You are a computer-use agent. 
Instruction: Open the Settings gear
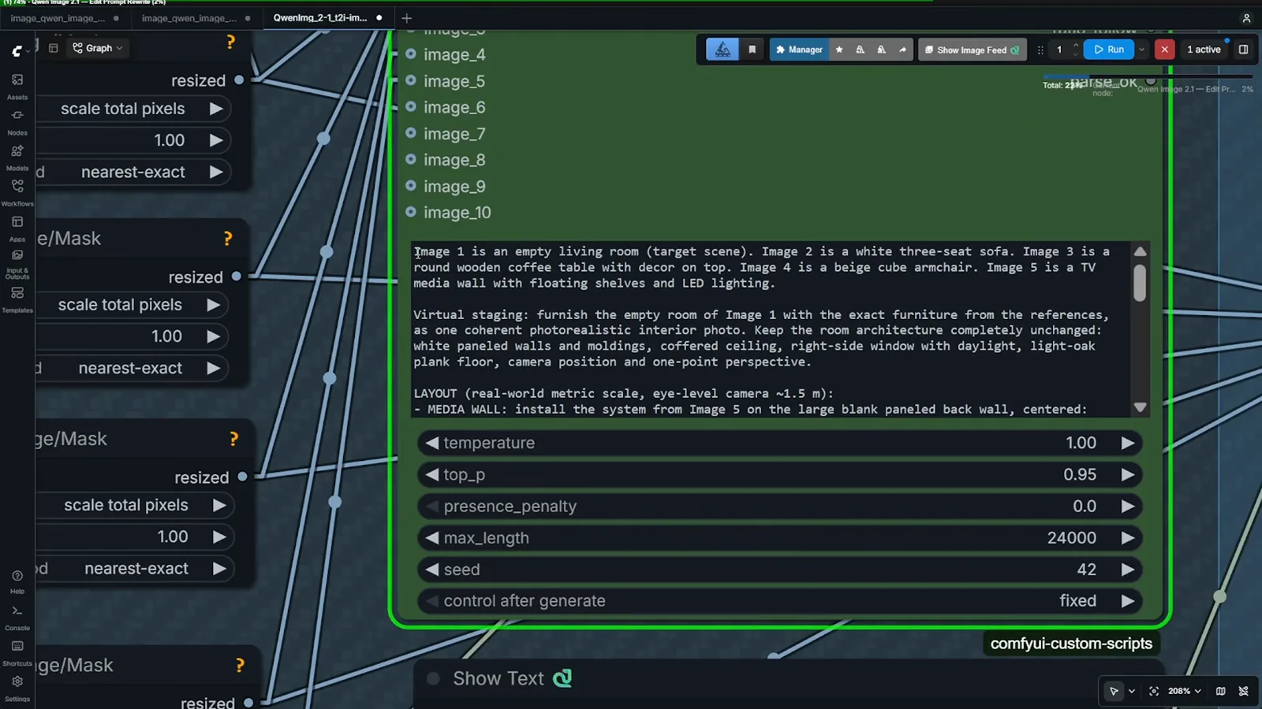(x=17, y=688)
